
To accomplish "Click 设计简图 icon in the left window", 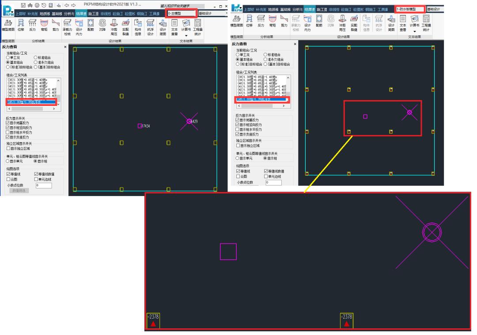I will coord(163,27).
